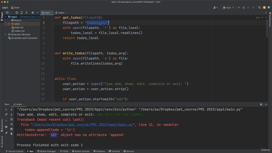Screen dimensions: 272x153
Task: Pin the Run tab with pin icon
Action: coord(6,133)
